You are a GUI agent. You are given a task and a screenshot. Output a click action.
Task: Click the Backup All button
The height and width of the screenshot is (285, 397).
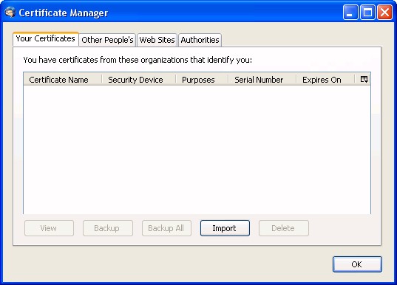pyautogui.click(x=166, y=228)
